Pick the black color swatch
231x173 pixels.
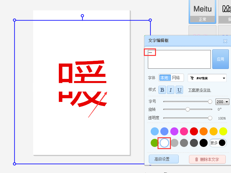204,143
